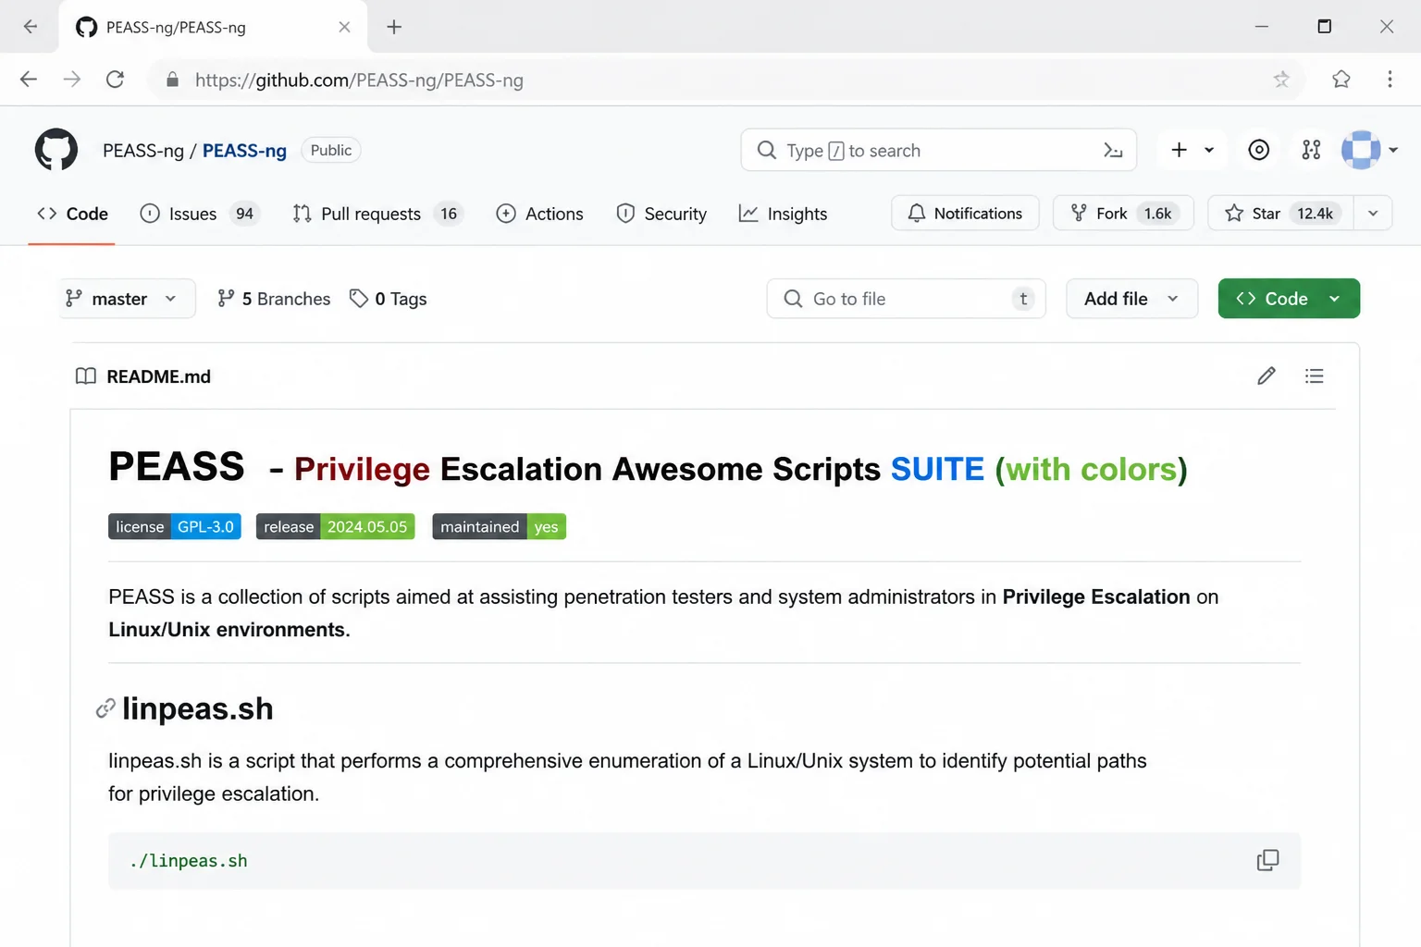Star the repository
This screenshot has height=947, width=1421.
pyautogui.click(x=1280, y=213)
